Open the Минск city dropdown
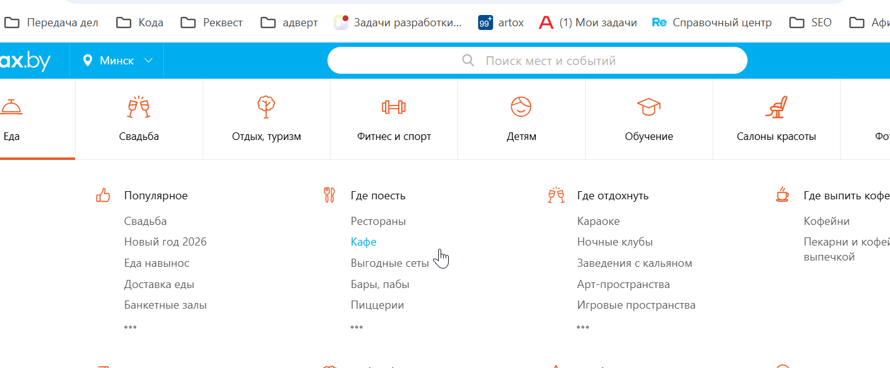The height and width of the screenshot is (368, 890). (117, 61)
